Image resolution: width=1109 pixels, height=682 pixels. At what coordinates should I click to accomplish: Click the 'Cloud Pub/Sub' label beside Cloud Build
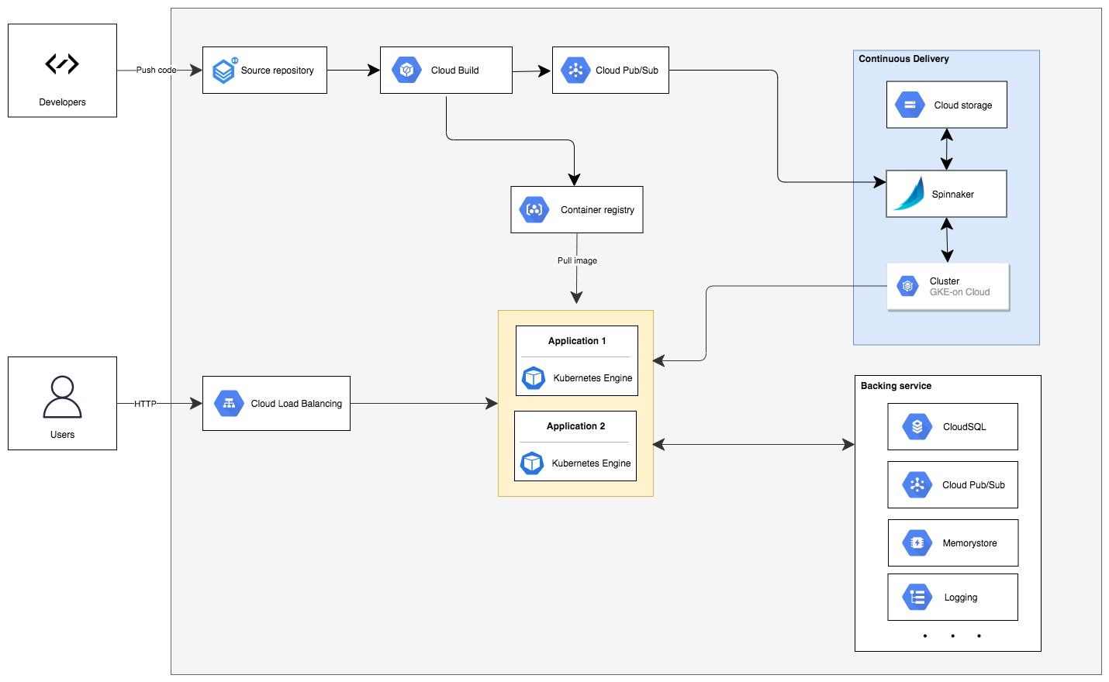(x=627, y=71)
